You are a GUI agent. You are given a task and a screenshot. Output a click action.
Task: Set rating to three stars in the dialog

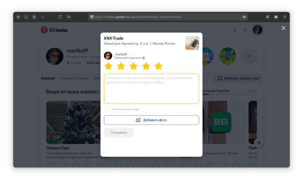coord(134,66)
